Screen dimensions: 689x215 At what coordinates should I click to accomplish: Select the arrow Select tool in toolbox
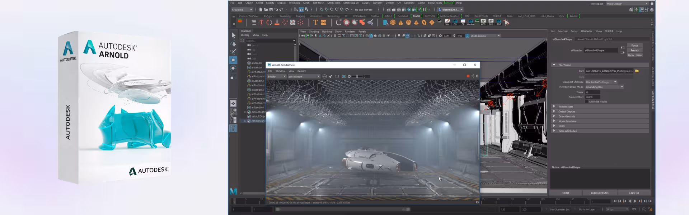tap(233, 35)
